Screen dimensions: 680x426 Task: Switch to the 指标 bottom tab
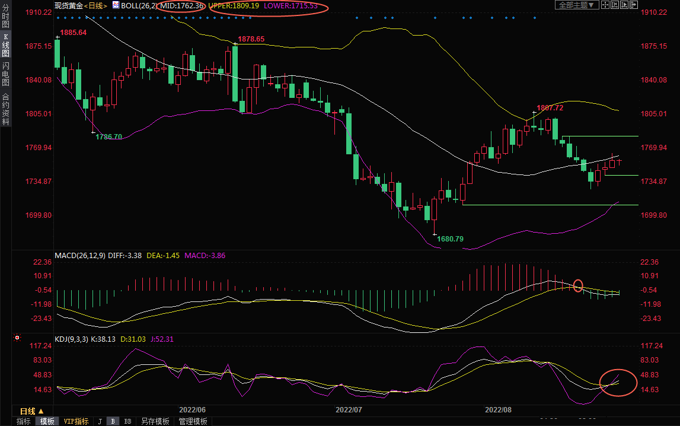(x=24, y=421)
